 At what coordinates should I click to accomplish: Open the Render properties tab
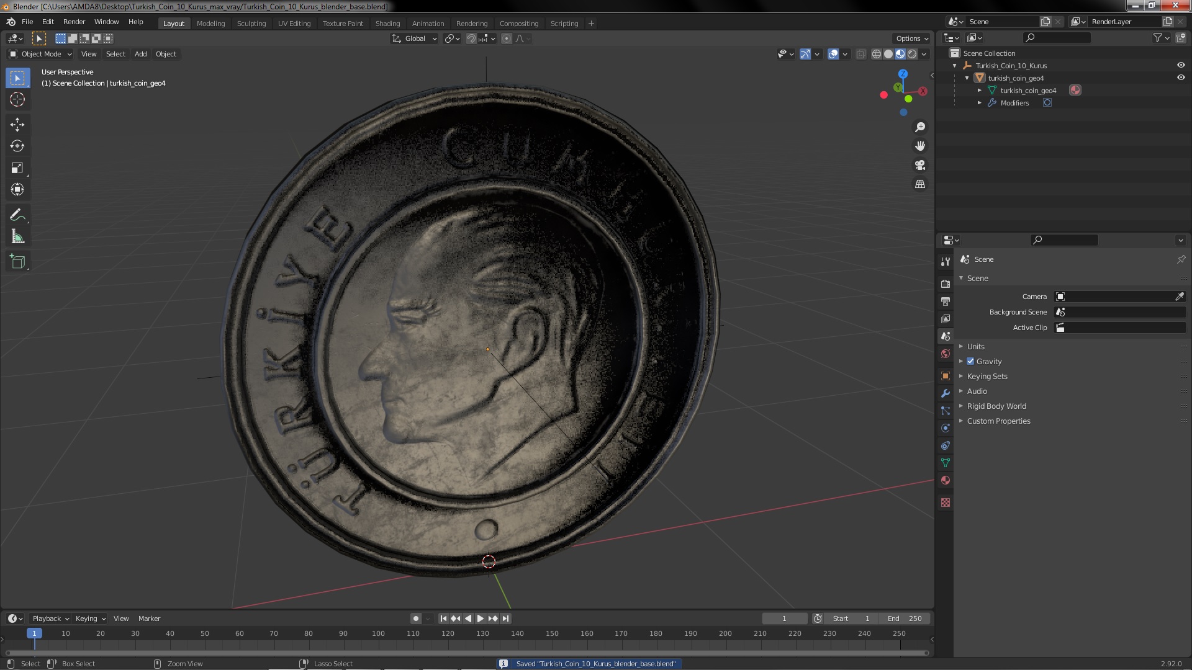(946, 284)
